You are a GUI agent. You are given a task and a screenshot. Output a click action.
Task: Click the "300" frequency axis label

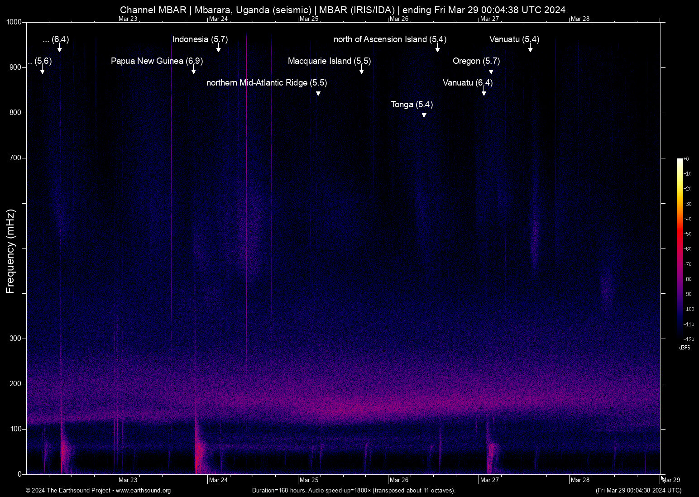16,339
